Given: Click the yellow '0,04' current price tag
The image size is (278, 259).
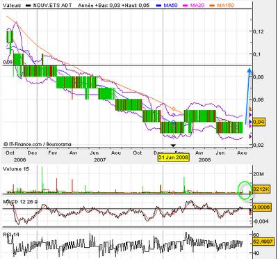Looking at the screenshot, I should pyautogui.click(x=259, y=122).
